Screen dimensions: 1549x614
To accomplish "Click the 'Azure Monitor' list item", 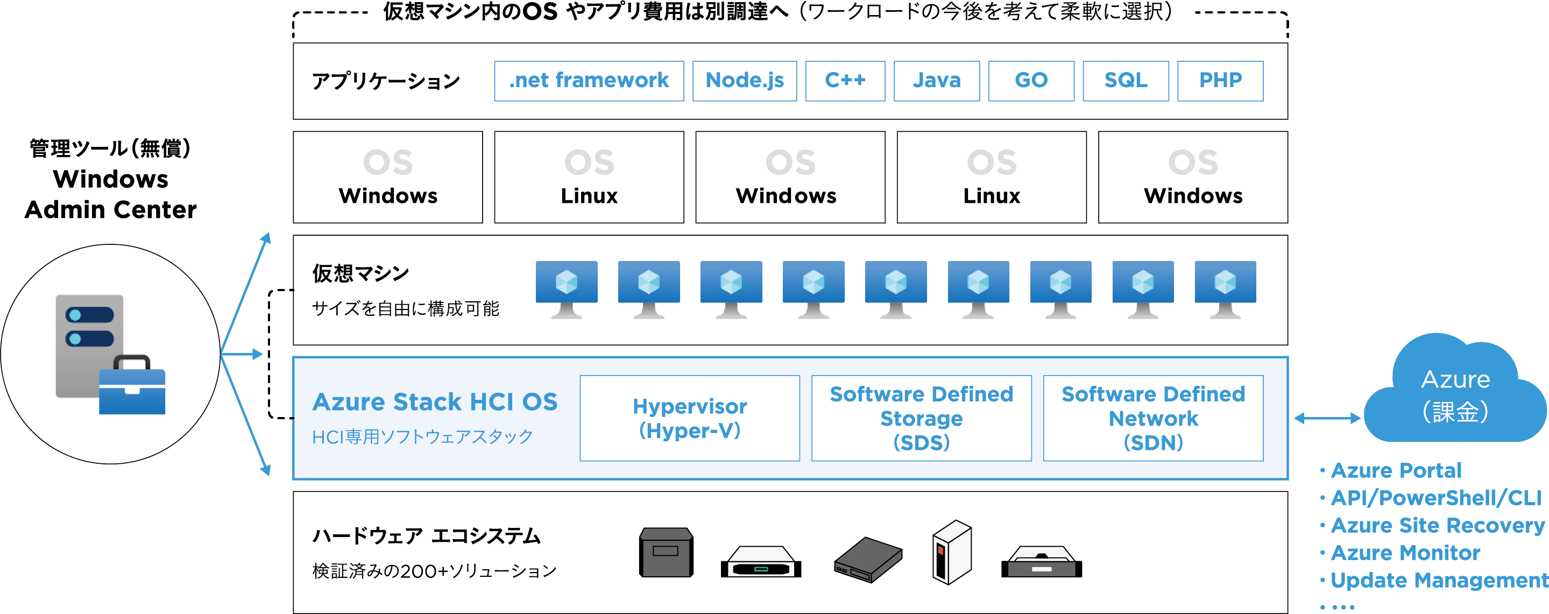I will tap(1405, 553).
